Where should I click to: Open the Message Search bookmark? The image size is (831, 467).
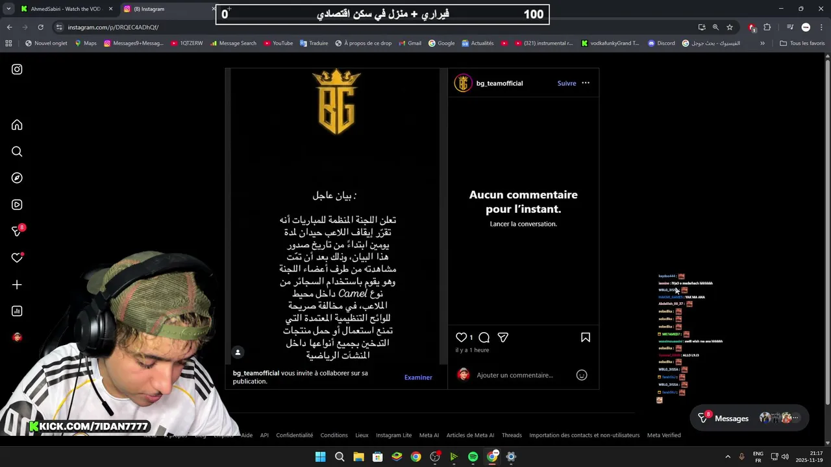pyautogui.click(x=232, y=43)
